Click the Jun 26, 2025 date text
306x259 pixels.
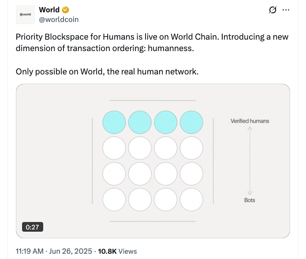click(x=71, y=251)
